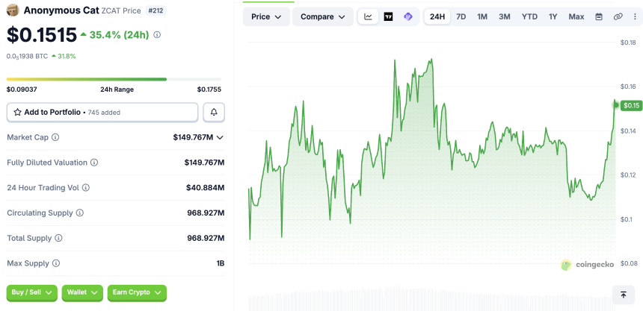Select the 1M timeframe tab

click(x=482, y=16)
